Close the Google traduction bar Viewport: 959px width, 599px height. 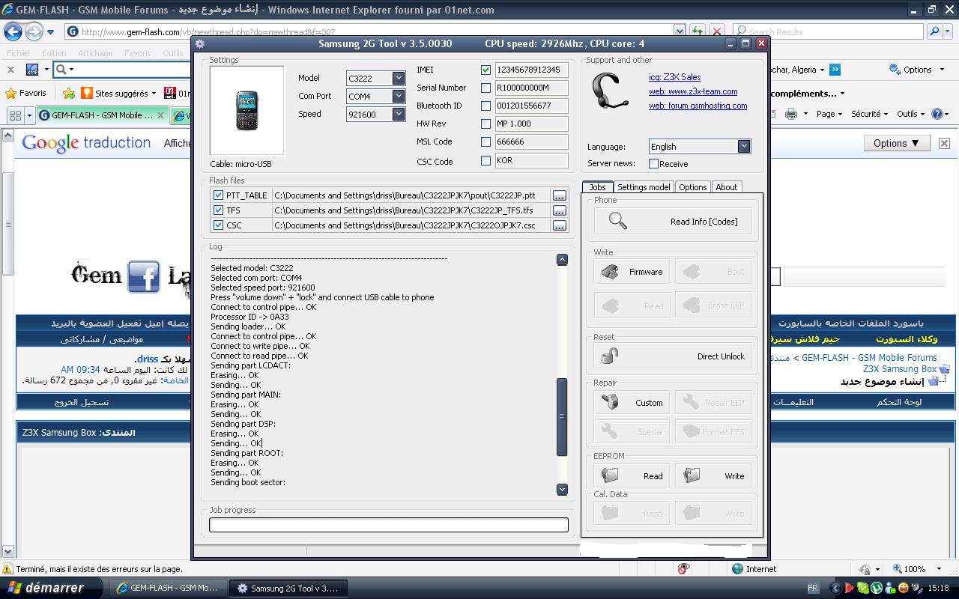[944, 143]
